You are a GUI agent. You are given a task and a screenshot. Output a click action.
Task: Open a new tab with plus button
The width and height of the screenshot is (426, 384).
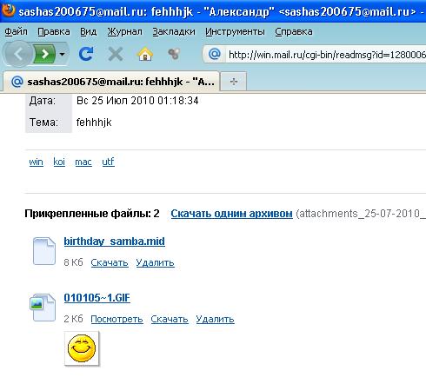[x=234, y=82]
